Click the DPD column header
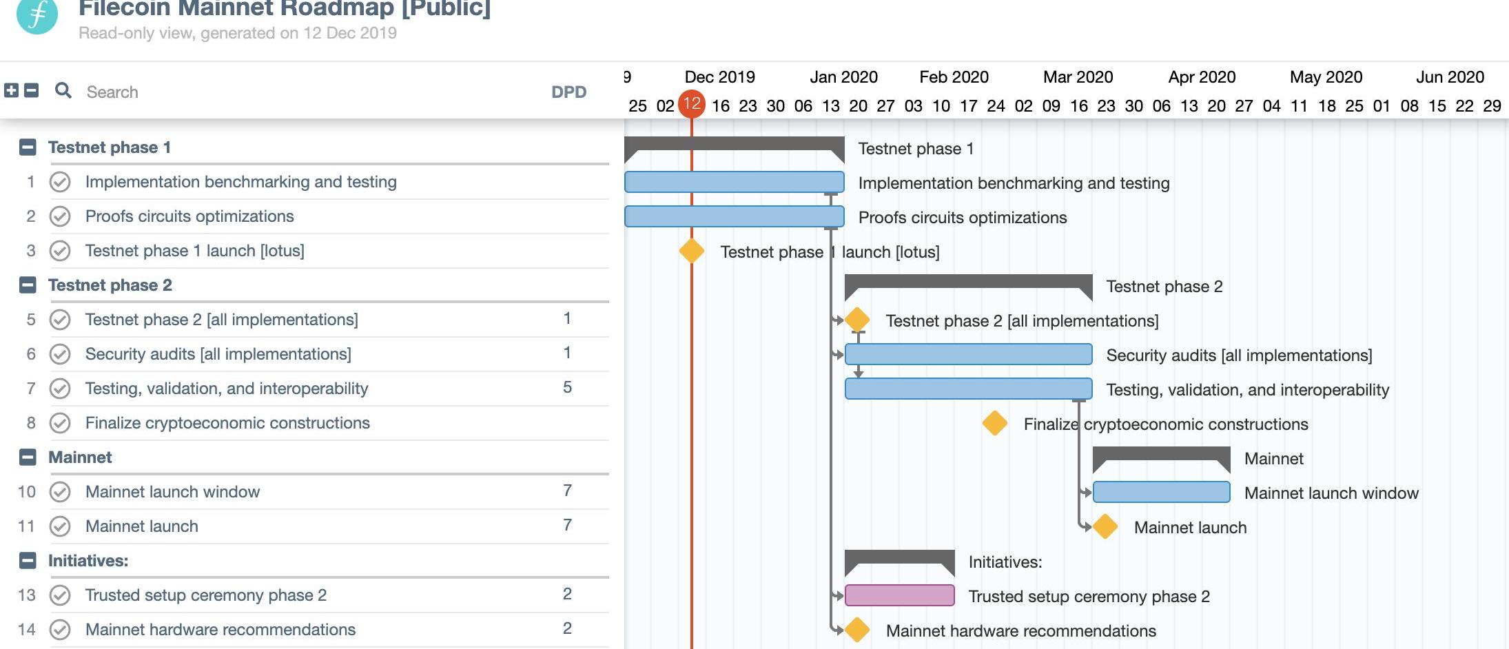 tap(568, 92)
